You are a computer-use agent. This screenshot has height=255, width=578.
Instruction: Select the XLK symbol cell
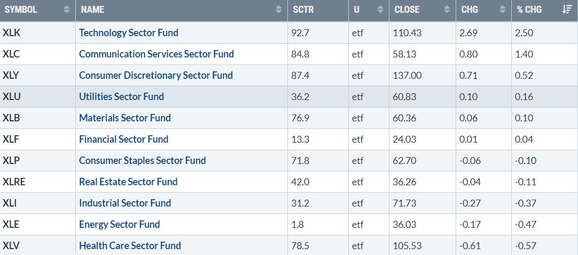pyautogui.click(x=12, y=32)
